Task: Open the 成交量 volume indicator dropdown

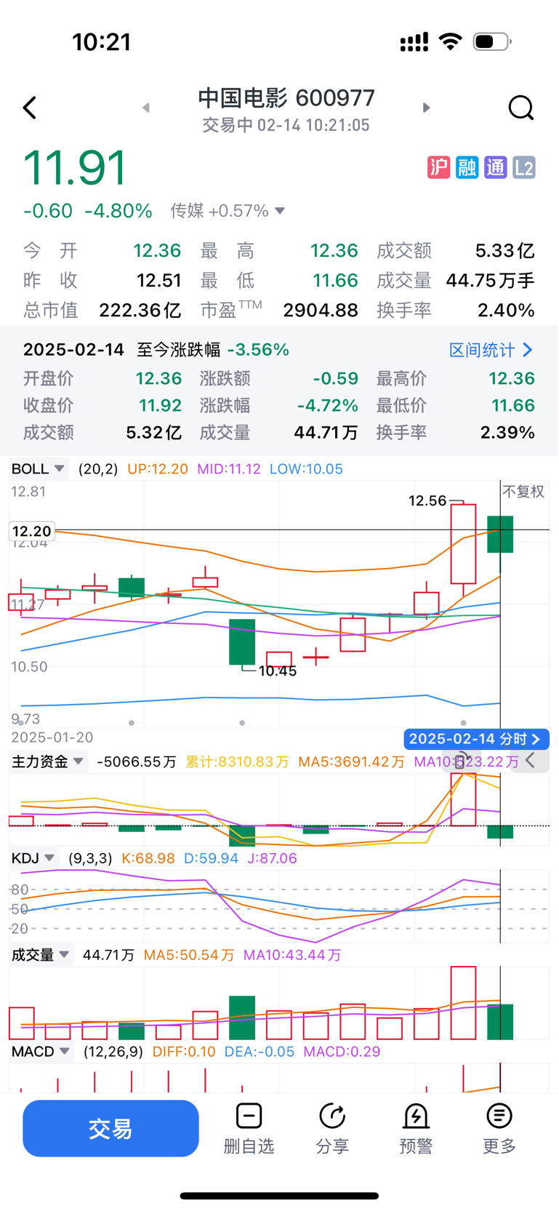Action: click(40, 955)
